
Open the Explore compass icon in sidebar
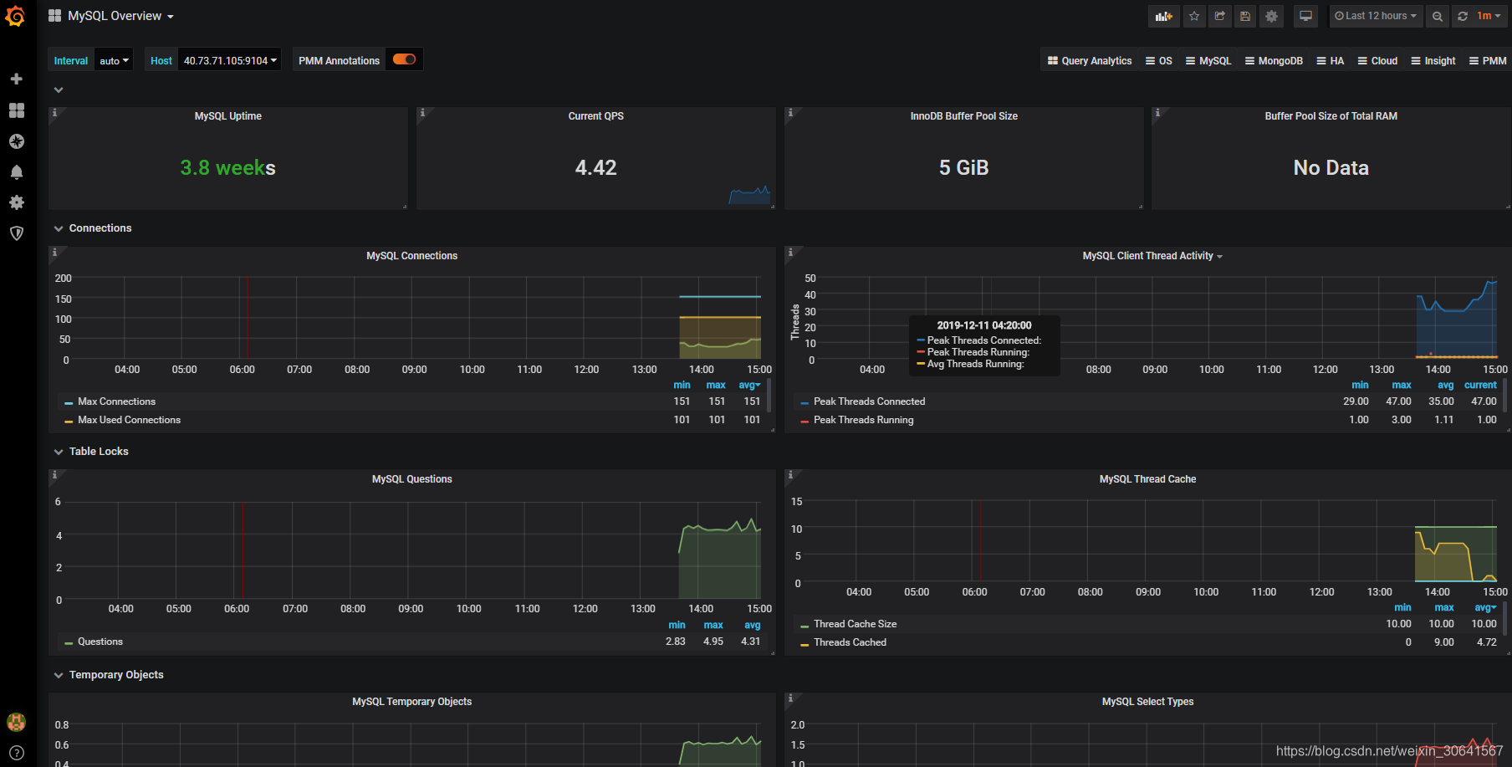[x=16, y=141]
